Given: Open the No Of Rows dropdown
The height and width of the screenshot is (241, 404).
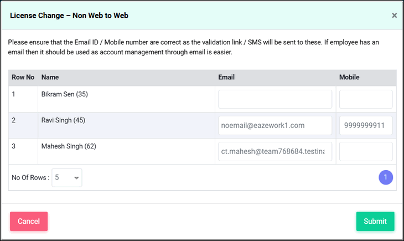Looking at the screenshot, I should click(67, 177).
